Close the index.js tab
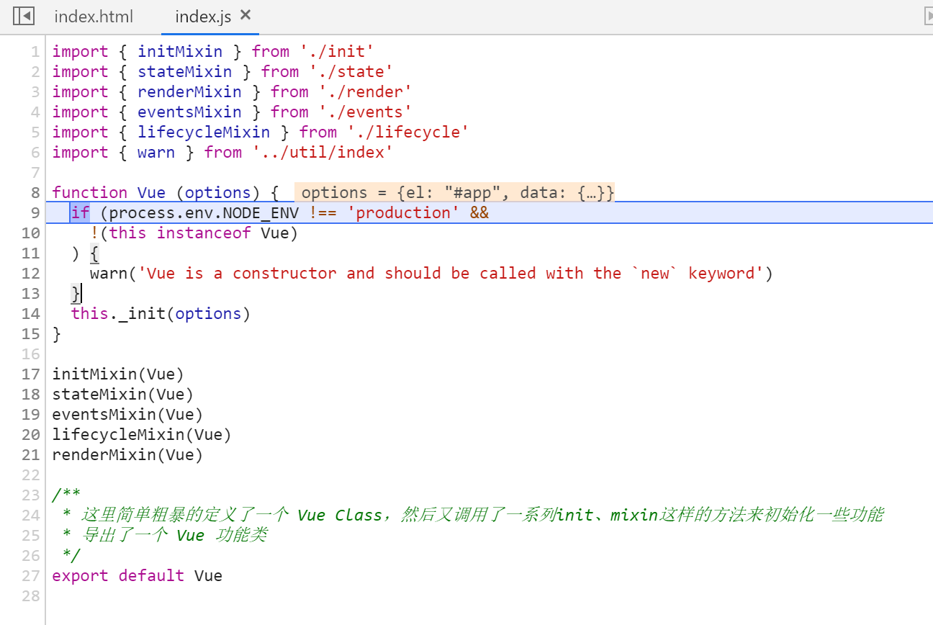This screenshot has width=933, height=625. [x=245, y=15]
